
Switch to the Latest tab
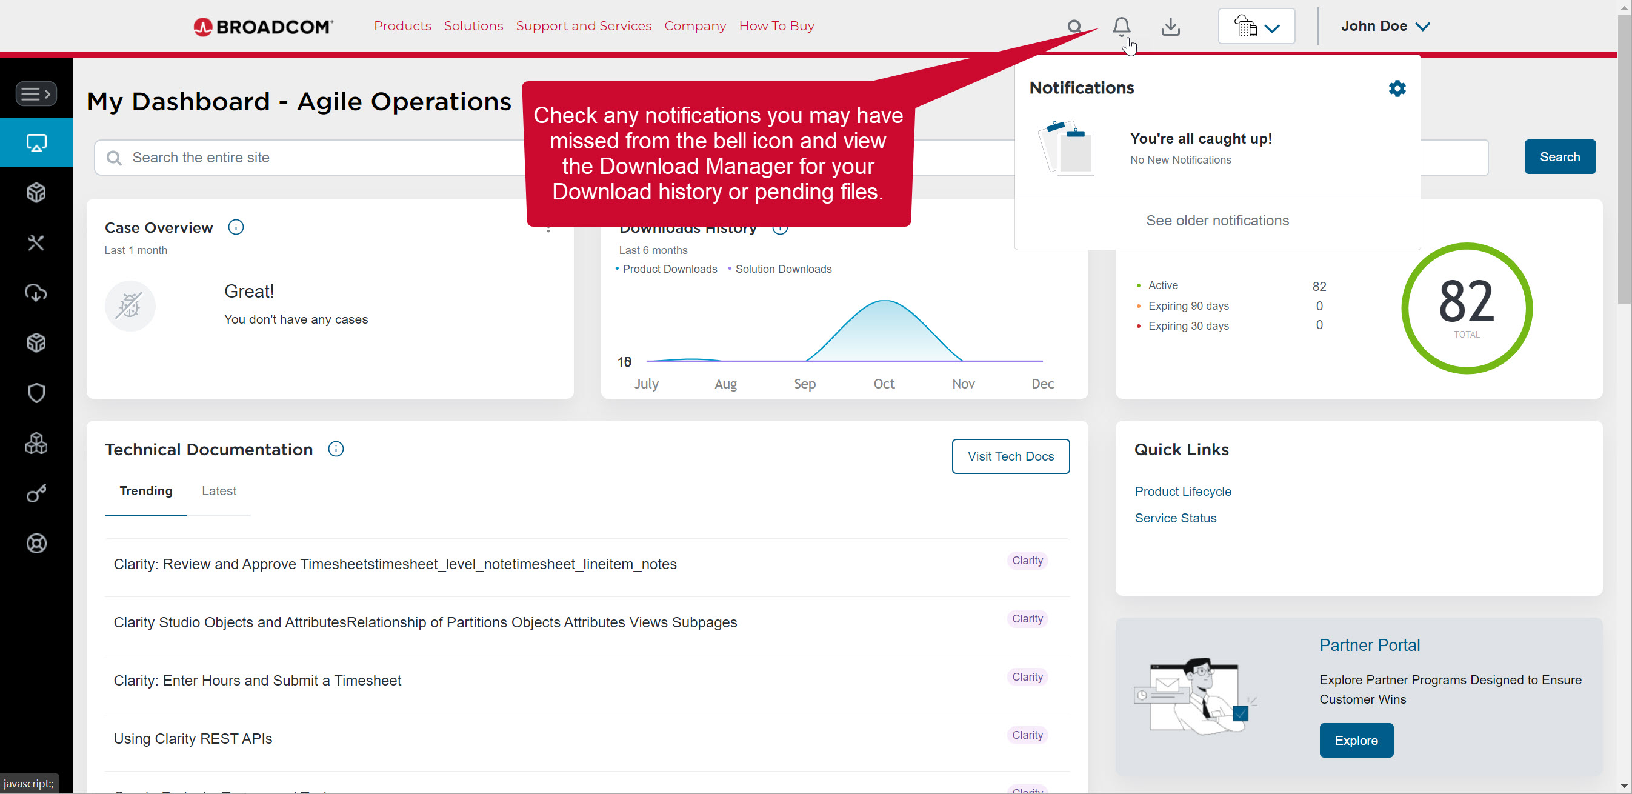[219, 490]
